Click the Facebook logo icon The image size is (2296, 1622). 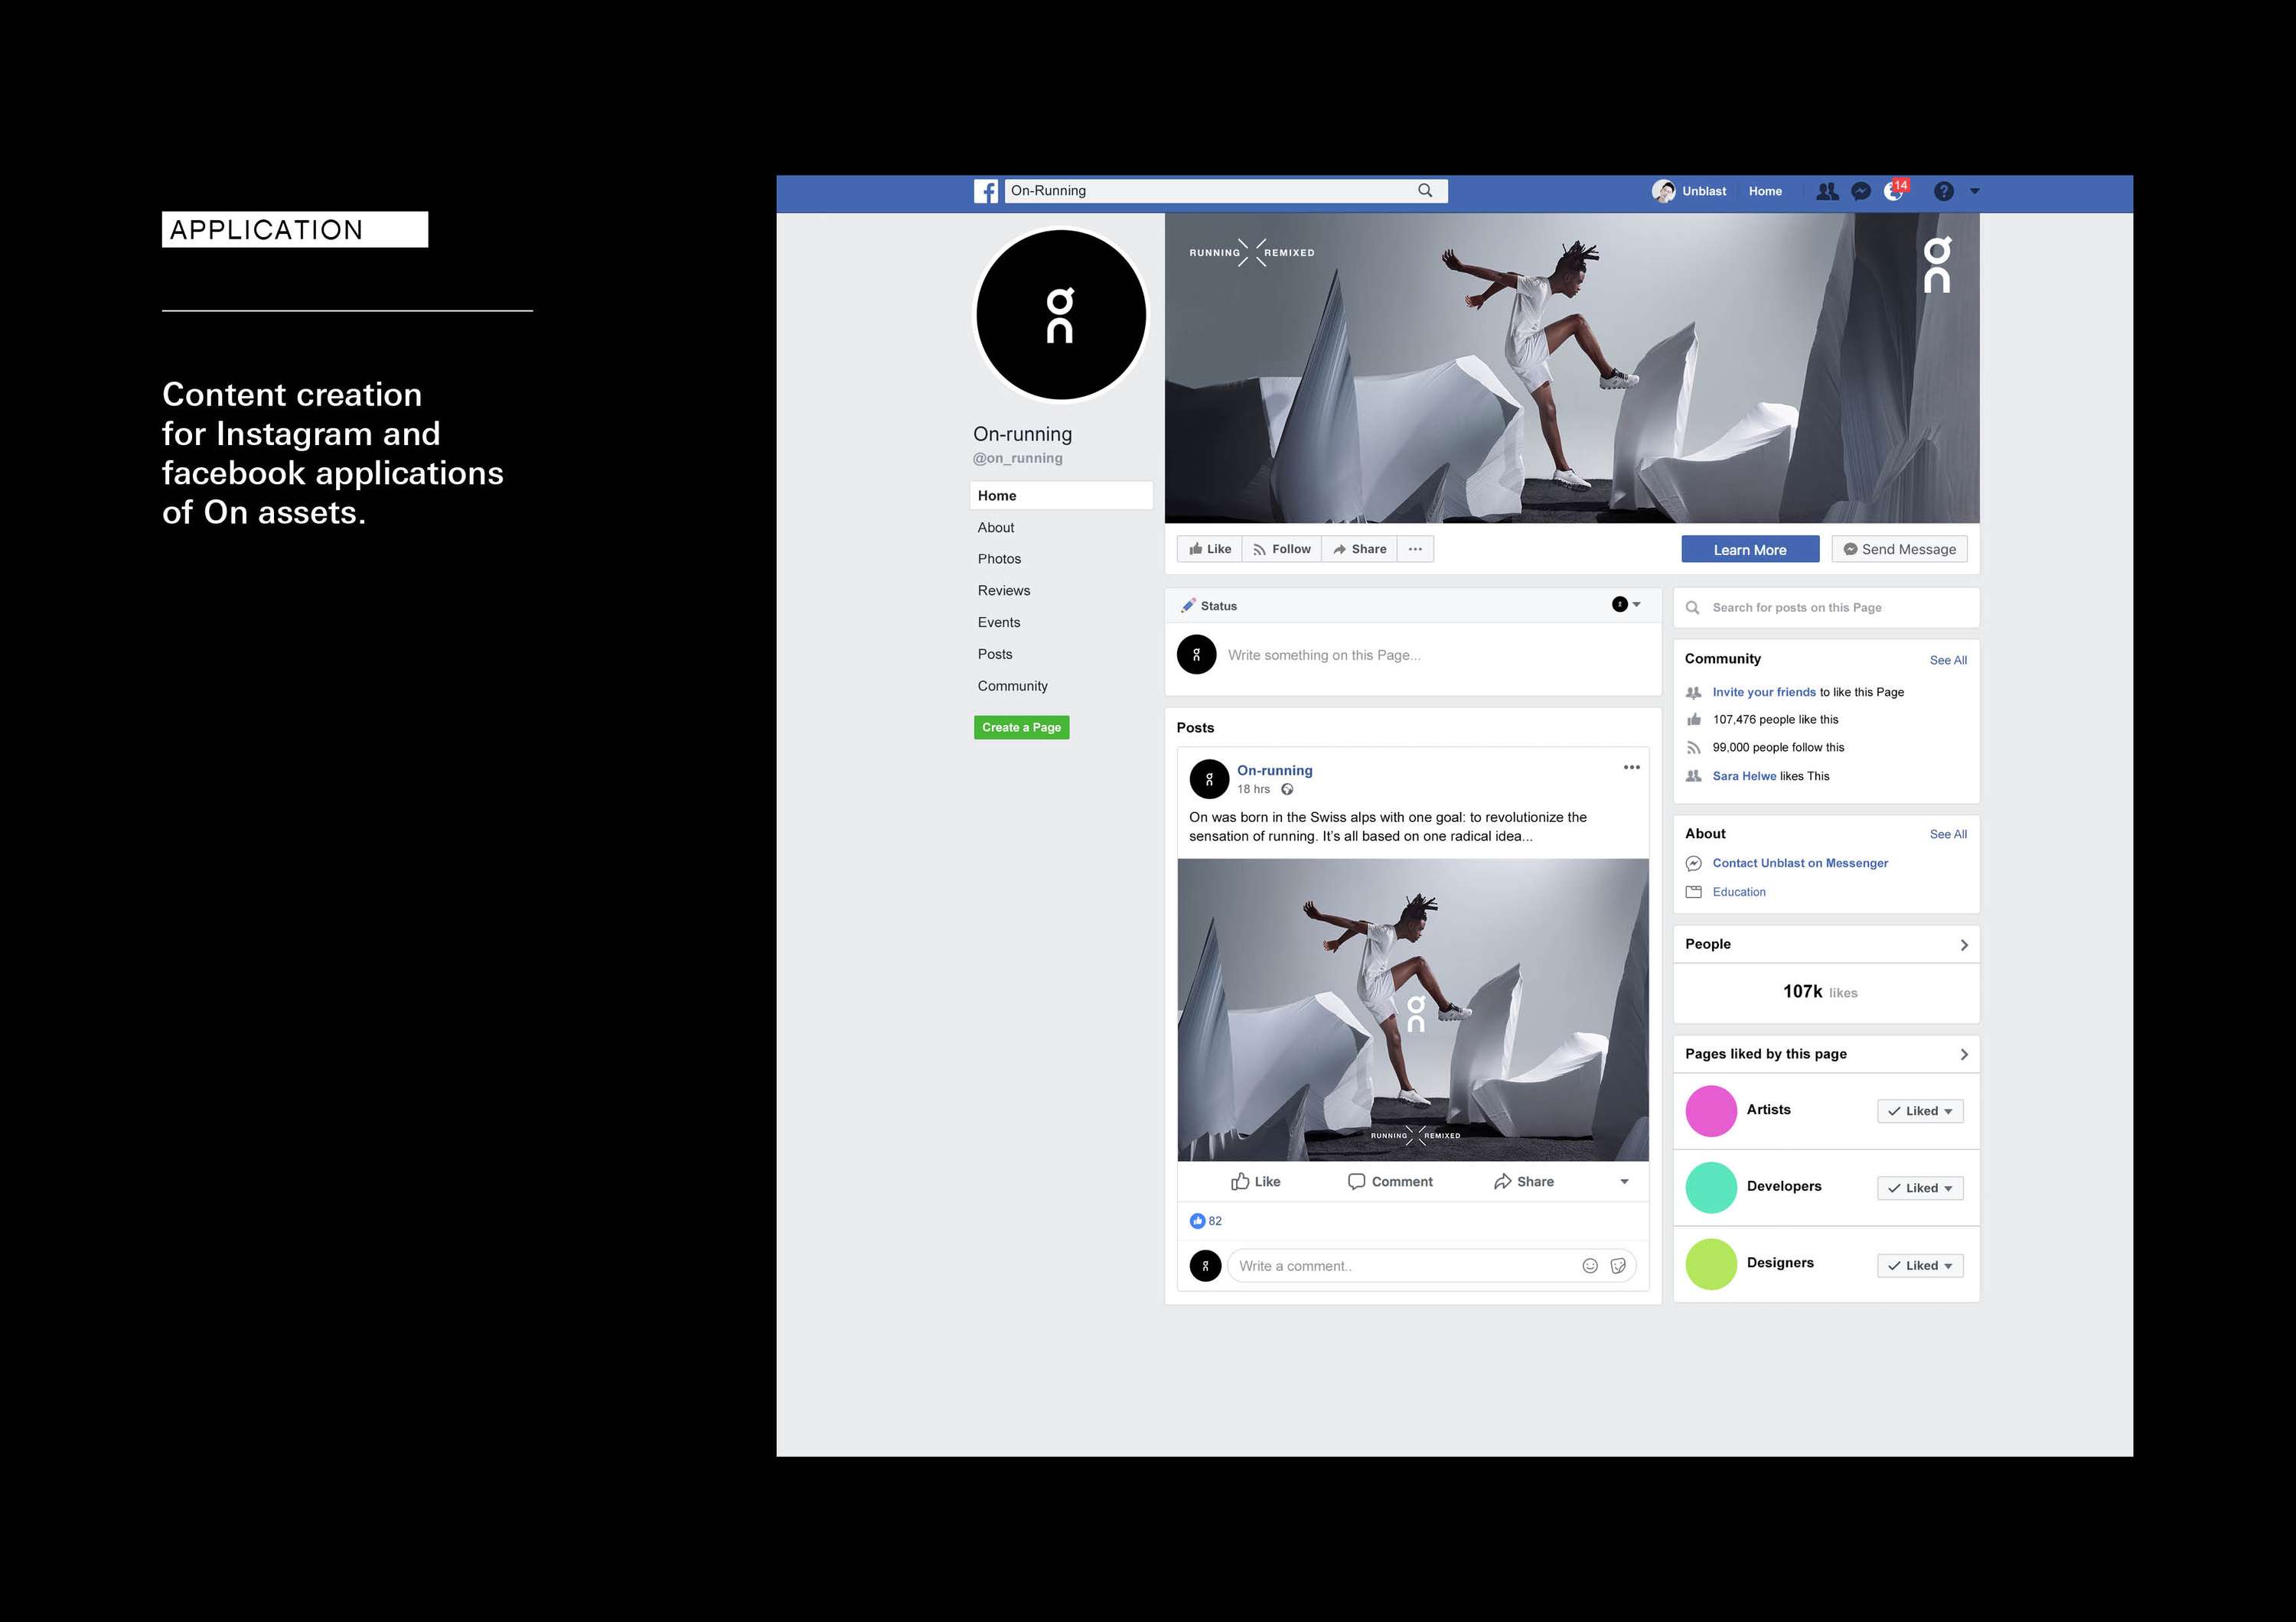click(986, 191)
